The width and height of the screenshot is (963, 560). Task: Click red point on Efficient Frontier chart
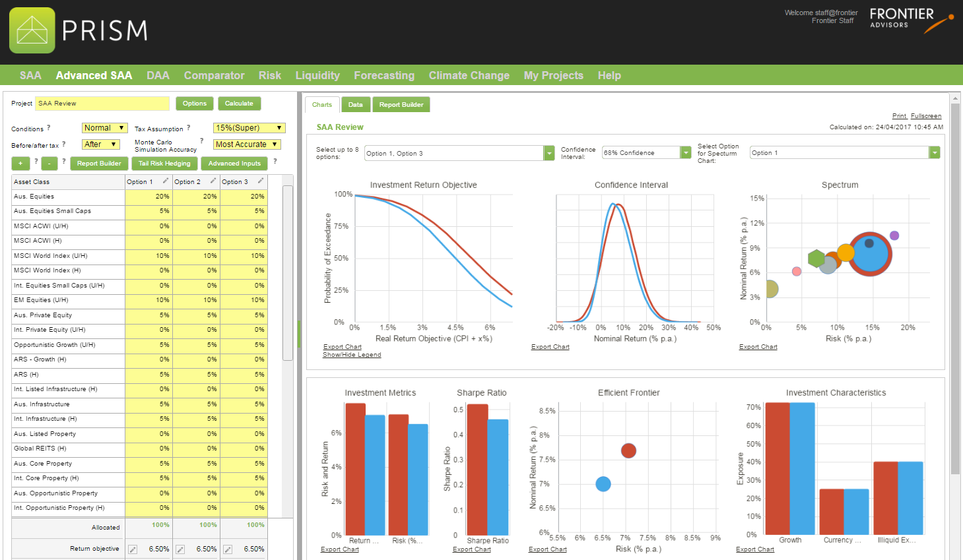(628, 451)
